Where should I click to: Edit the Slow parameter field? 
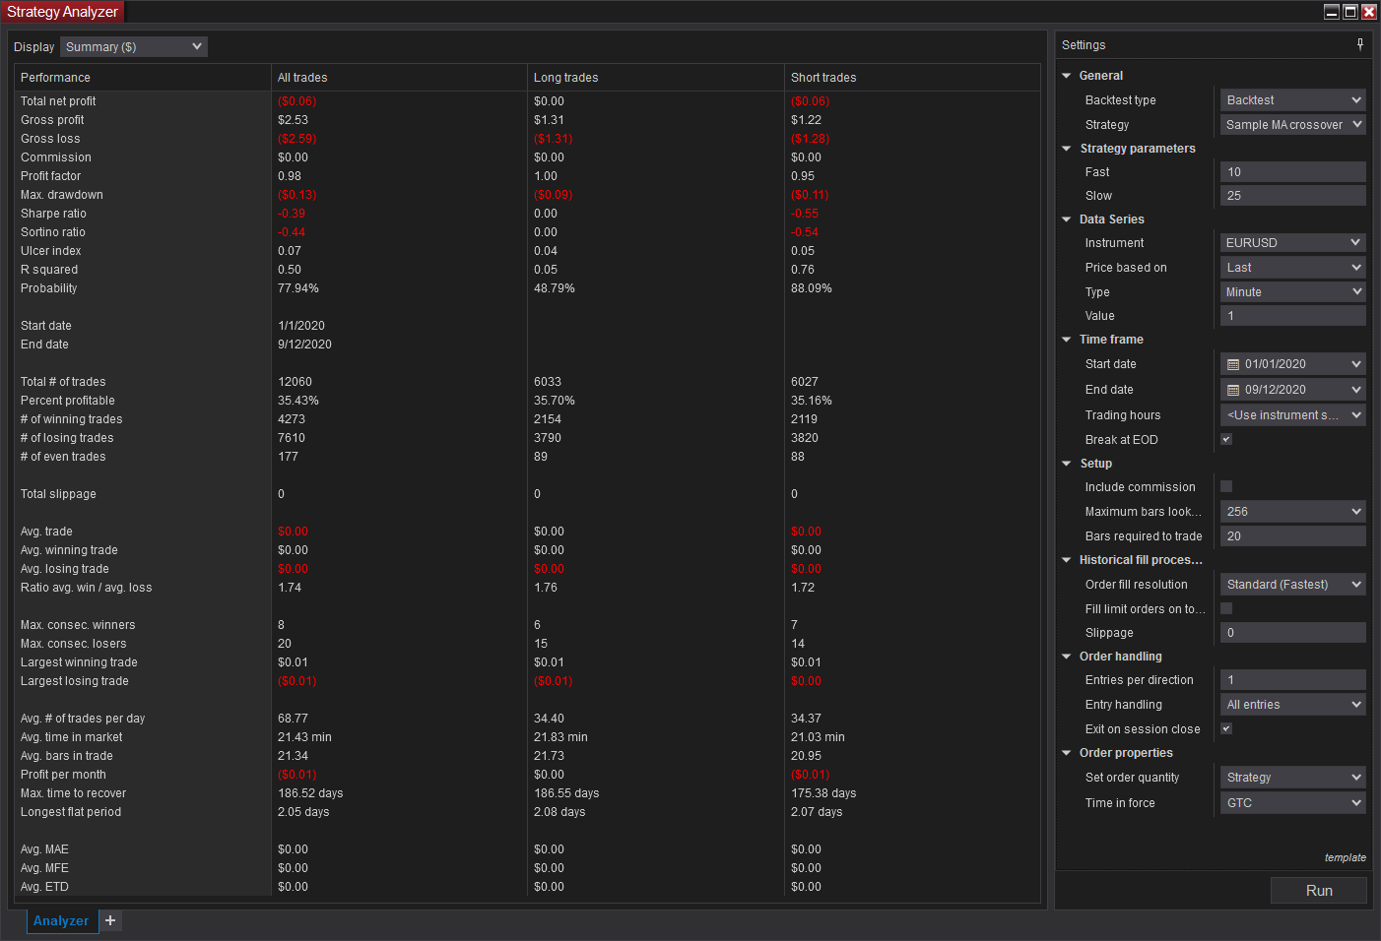point(1293,196)
